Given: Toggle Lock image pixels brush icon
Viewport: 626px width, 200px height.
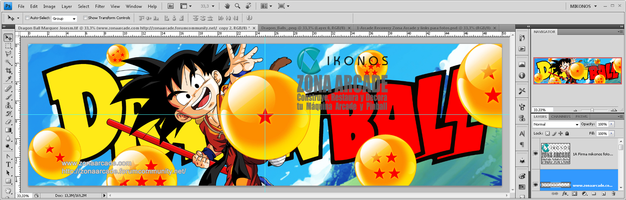Looking at the screenshot, I should [x=554, y=133].
